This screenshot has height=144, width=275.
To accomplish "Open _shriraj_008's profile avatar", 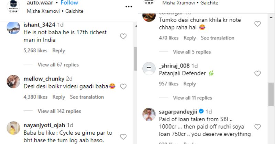I will tap(149, 68).
